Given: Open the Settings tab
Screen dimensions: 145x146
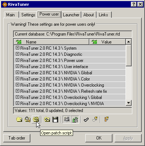Looking at the screenshot, I should [28, 15].
